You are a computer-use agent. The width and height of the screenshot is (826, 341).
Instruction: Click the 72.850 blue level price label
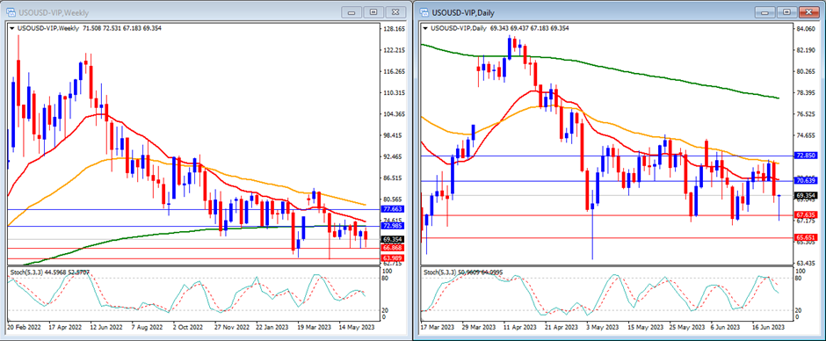(x=806, y=156)
